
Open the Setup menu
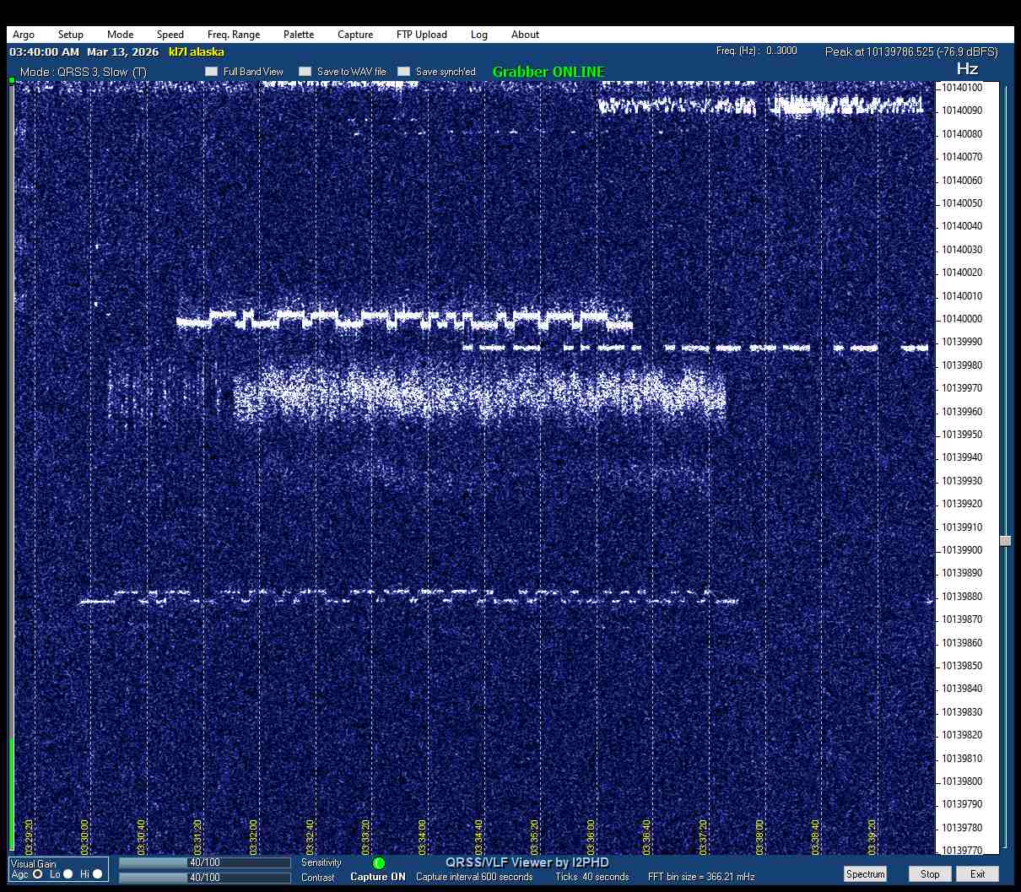pyautogui.click(x=71, y=35)
